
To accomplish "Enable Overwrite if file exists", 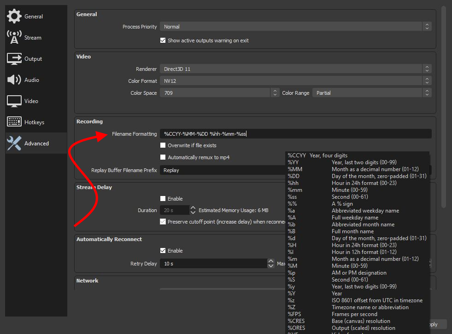I will [x=163, y=145].
